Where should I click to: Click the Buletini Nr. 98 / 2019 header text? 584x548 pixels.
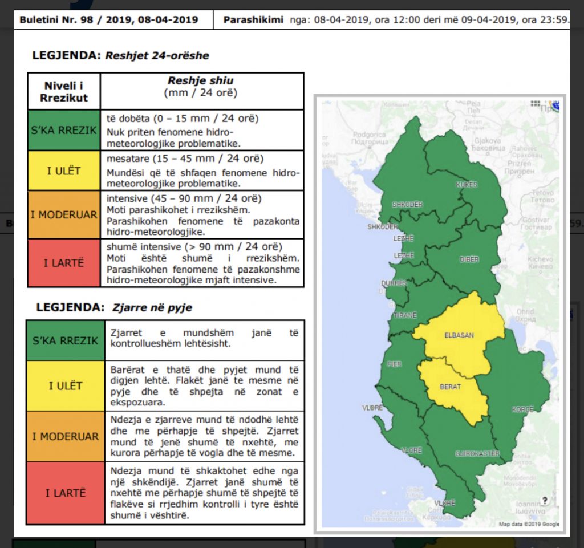[x=109, y=19]
